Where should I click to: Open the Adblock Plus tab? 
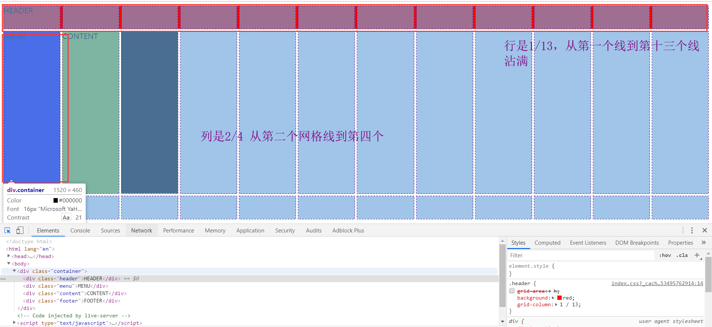(x=348, y=230)
